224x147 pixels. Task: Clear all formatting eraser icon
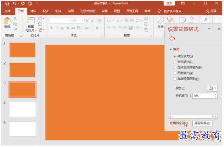pos(100,21)
